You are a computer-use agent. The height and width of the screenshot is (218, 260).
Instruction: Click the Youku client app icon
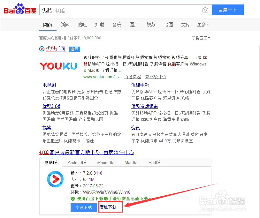pyautogui.click(x=55, y=179)
